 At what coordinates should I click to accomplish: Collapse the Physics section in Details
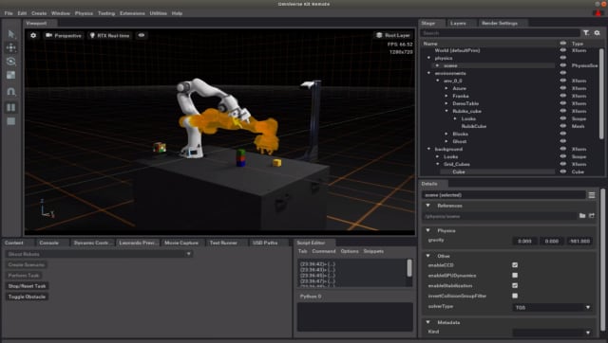point(428,230)
